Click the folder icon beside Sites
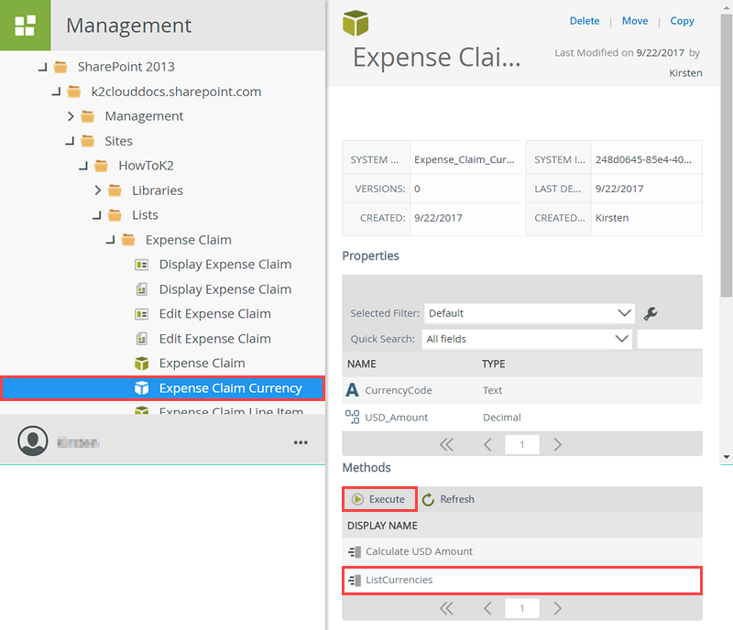The width and height of the screenshot is (733, 630). coord(87,141)
